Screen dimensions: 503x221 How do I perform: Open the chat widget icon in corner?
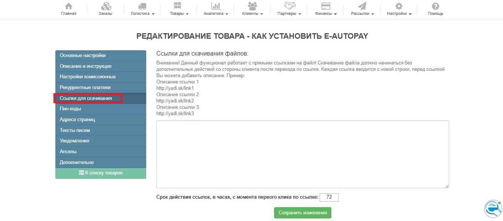493,209
